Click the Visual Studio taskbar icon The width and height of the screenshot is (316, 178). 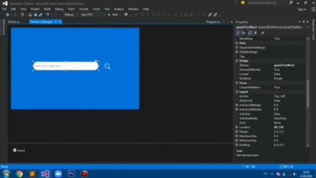coord(45,174)
